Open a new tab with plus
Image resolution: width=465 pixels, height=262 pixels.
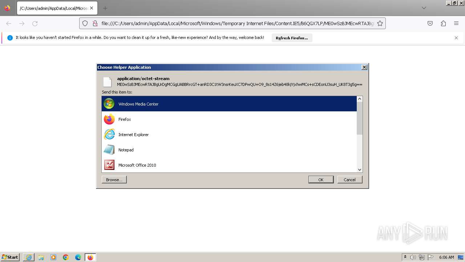coord(105,8)
